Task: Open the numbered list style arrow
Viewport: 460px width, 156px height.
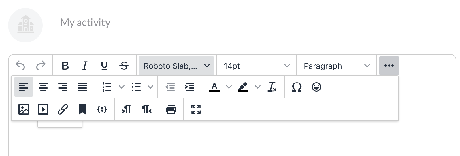Action: [x=122, y=87]
